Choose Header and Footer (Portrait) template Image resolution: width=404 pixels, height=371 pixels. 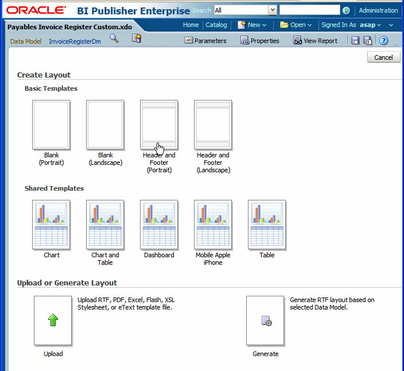click(159, 125)
